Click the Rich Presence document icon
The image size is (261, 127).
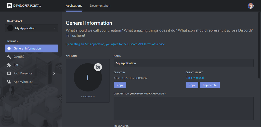(9, 73)
